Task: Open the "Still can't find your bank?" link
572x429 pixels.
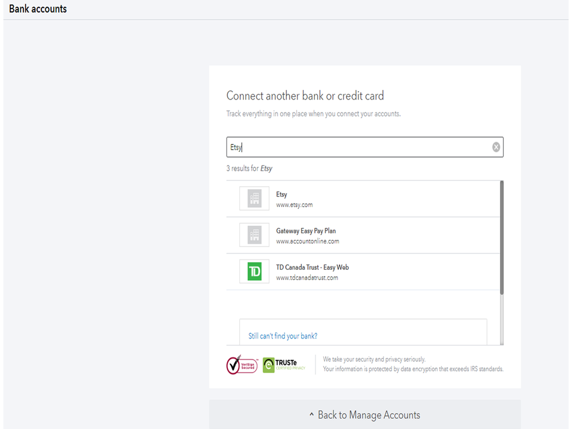Action: [x=283, y=336]
